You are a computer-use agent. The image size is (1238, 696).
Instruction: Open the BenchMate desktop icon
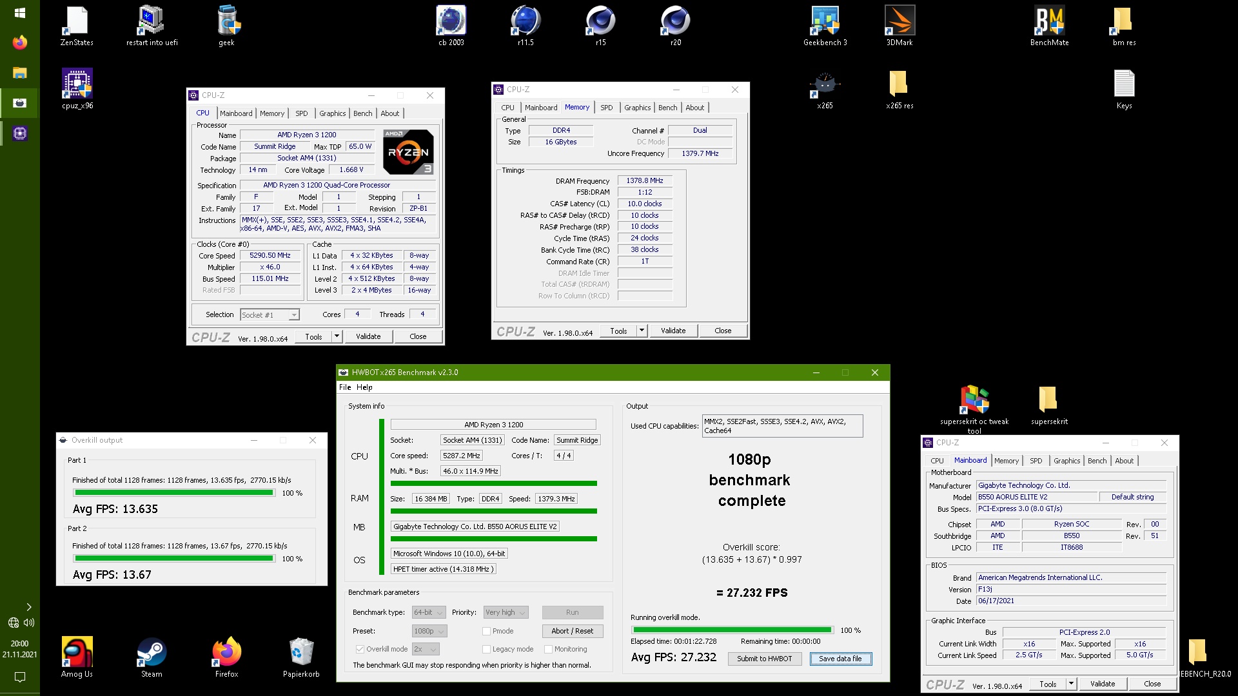coord(1049,26)
